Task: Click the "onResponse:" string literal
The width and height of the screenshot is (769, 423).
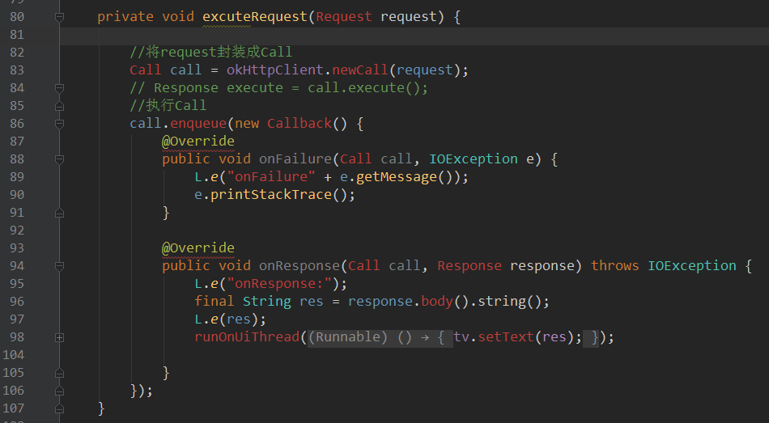Action: [x=279, y=284]
